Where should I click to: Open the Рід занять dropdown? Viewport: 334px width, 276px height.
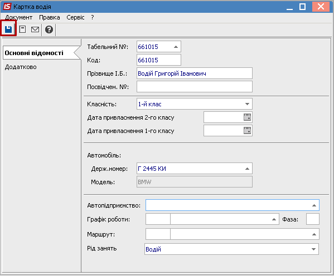tap(313, 249)
